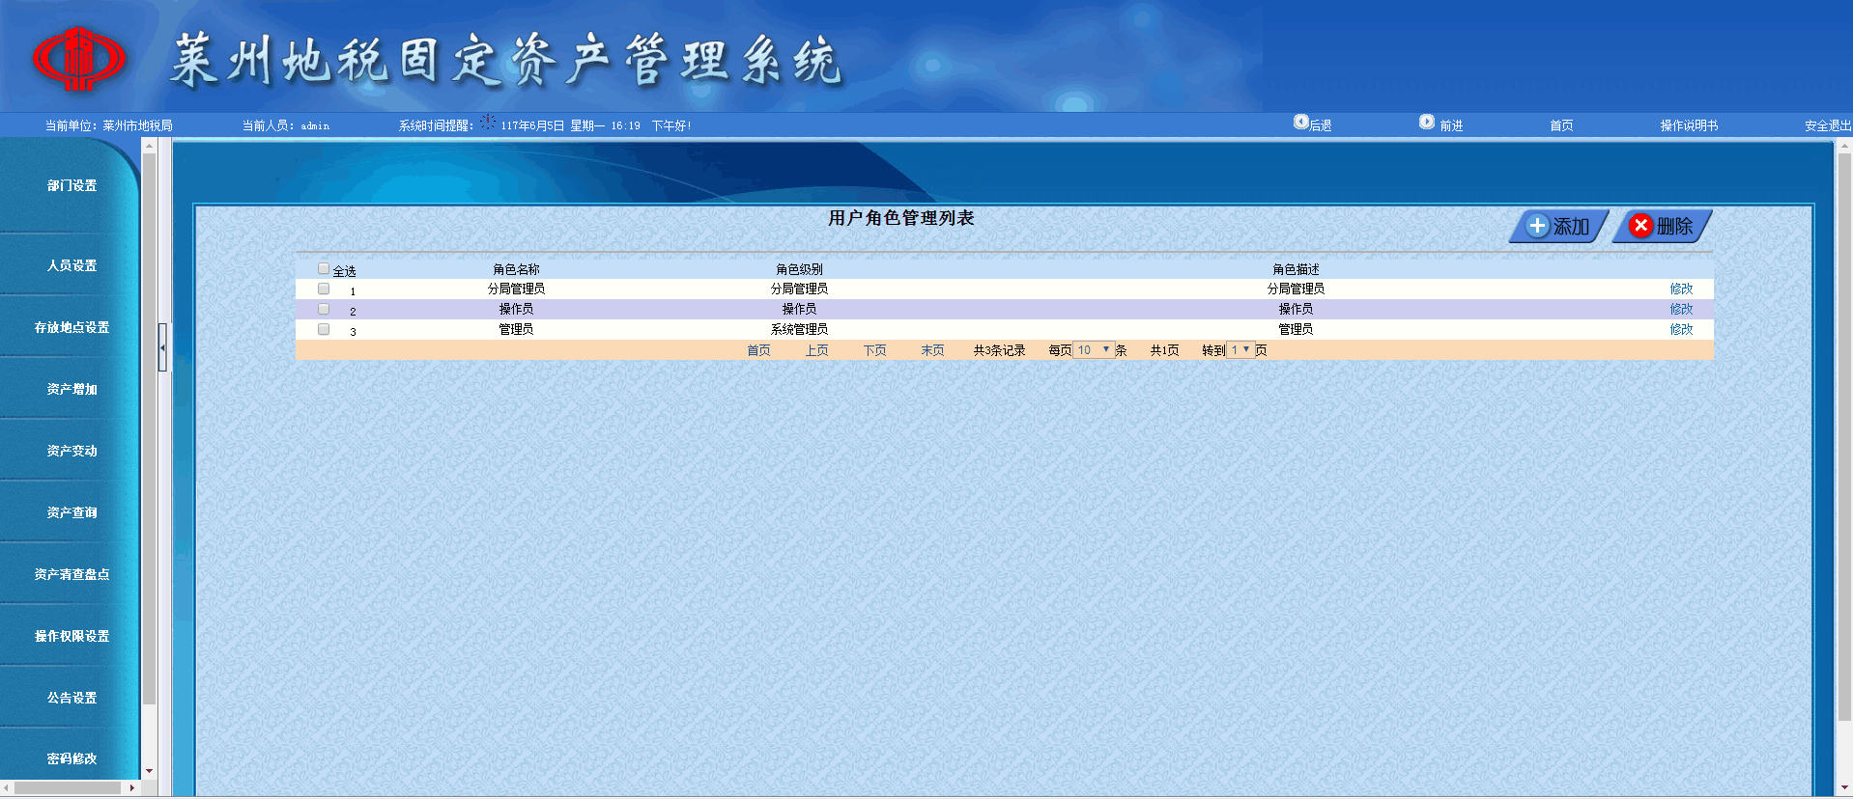Click the red X icon on 删除

pos(1640,226)
